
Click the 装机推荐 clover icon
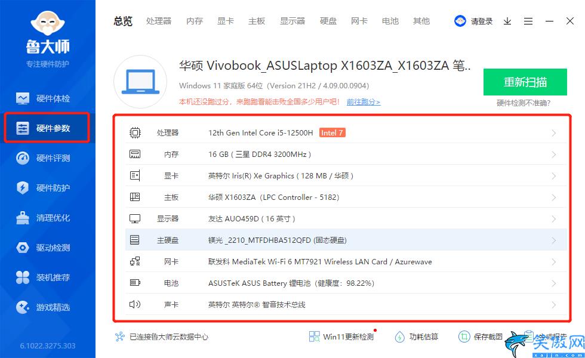[23, 277]
